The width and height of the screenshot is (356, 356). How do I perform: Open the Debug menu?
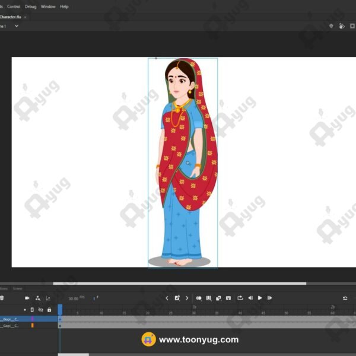[x=30, y=7]
